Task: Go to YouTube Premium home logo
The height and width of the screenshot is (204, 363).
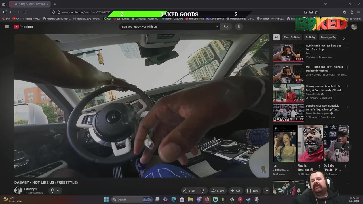Action: (x=23, y=27)
